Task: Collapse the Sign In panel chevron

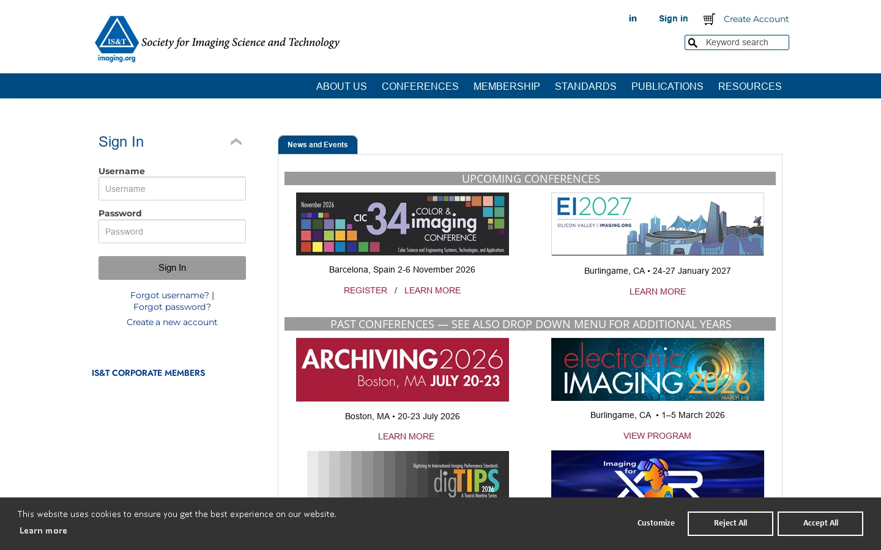Action: [x=236, y=142]
